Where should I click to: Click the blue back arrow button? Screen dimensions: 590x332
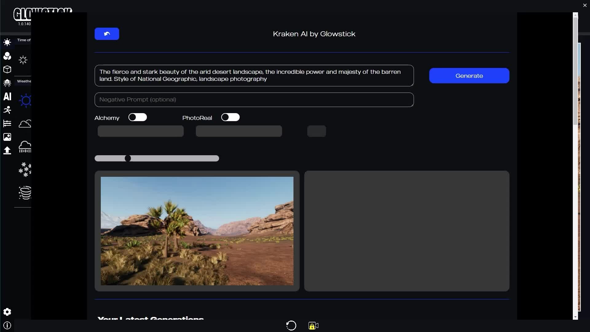tap(107, 34)
